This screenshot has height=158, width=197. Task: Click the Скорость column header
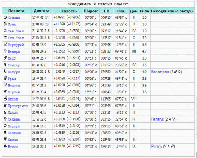pos(68,11)
